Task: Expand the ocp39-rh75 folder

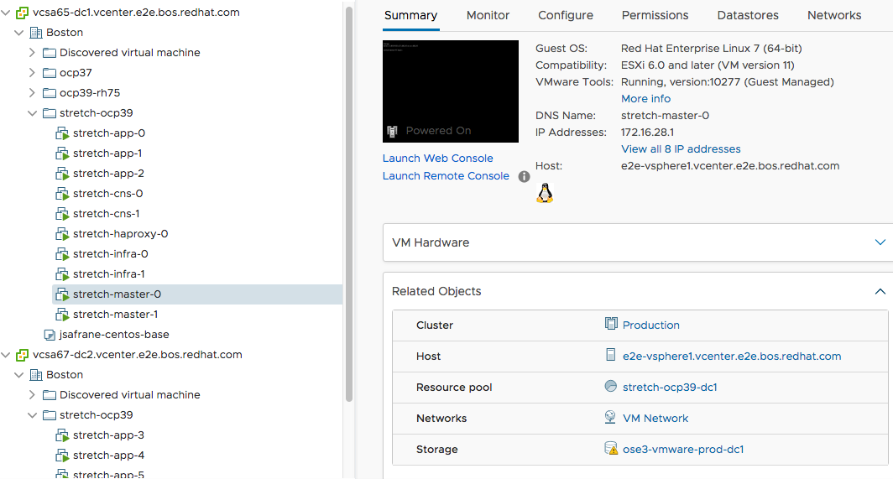Action: [x=33, y=93]
